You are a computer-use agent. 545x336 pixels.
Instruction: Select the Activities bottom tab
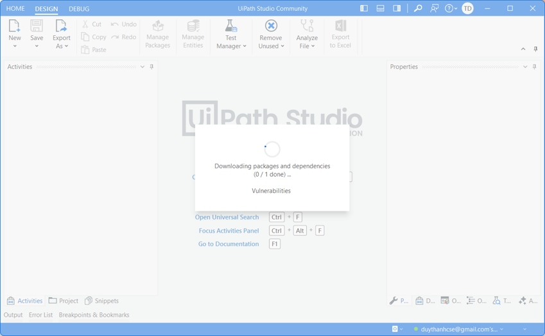tap(24, 301)
